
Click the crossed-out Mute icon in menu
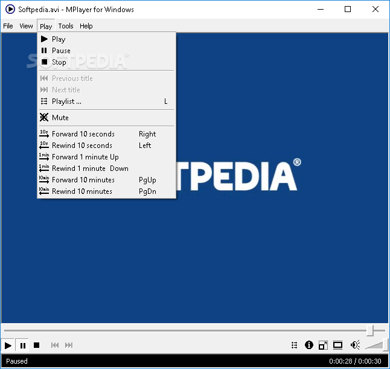click(44, 117)
